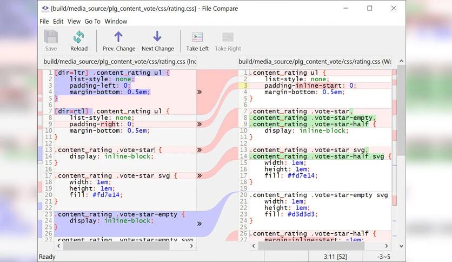
Task: Click right line '.content_rating .vote-star-empty,'
Action: [313, 117]
